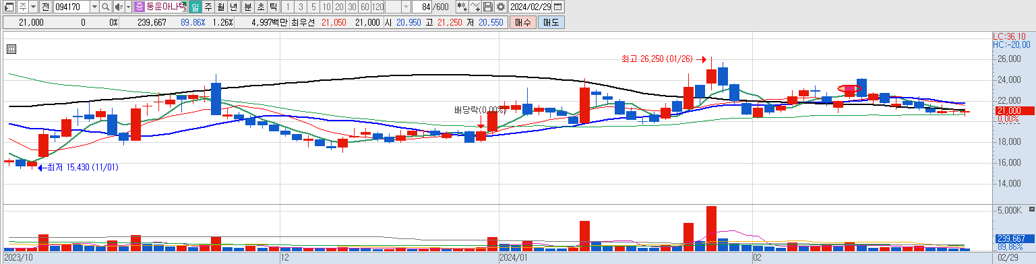Select interval 10 button
The width and height of the screenshot is (1036, 264).
(x=326, y=7)
